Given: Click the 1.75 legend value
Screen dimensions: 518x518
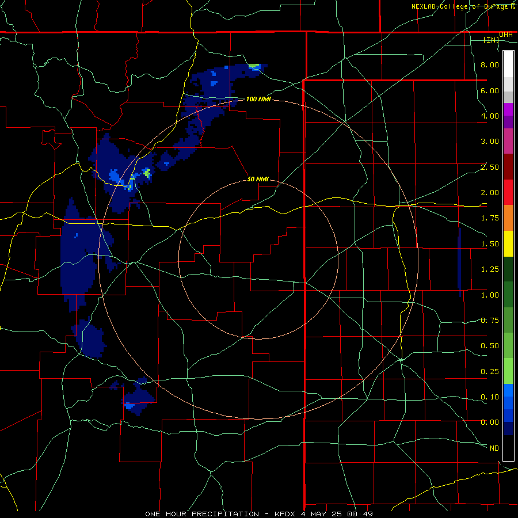Looking at the screenshot, I should point(490,218).
